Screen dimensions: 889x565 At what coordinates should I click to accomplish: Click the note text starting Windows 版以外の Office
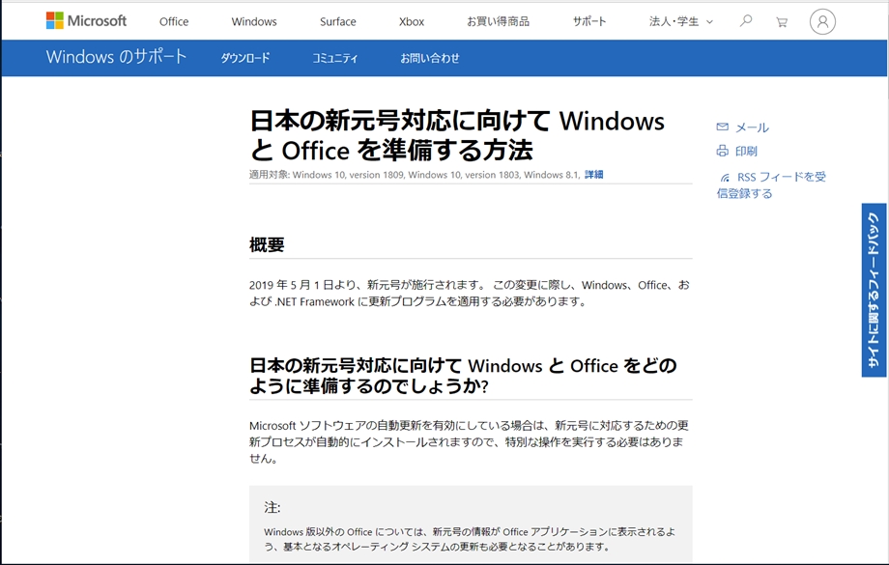point(470,539)
